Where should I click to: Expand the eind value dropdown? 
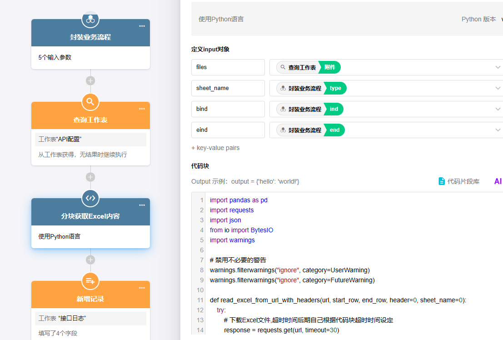pyautogui.click(x=498, y=130)
